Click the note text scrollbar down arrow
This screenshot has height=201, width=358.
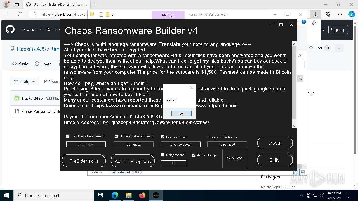pos(294,126)
